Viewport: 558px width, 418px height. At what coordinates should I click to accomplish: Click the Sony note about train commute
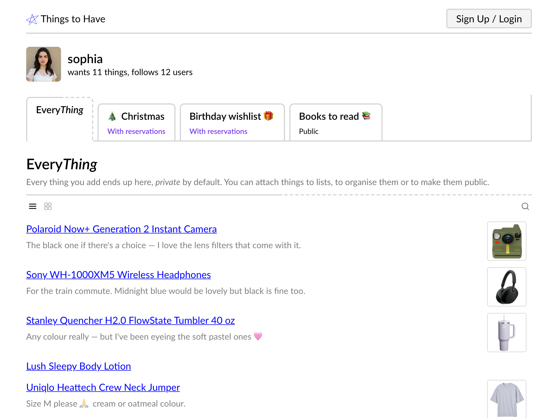coord(166,291)
